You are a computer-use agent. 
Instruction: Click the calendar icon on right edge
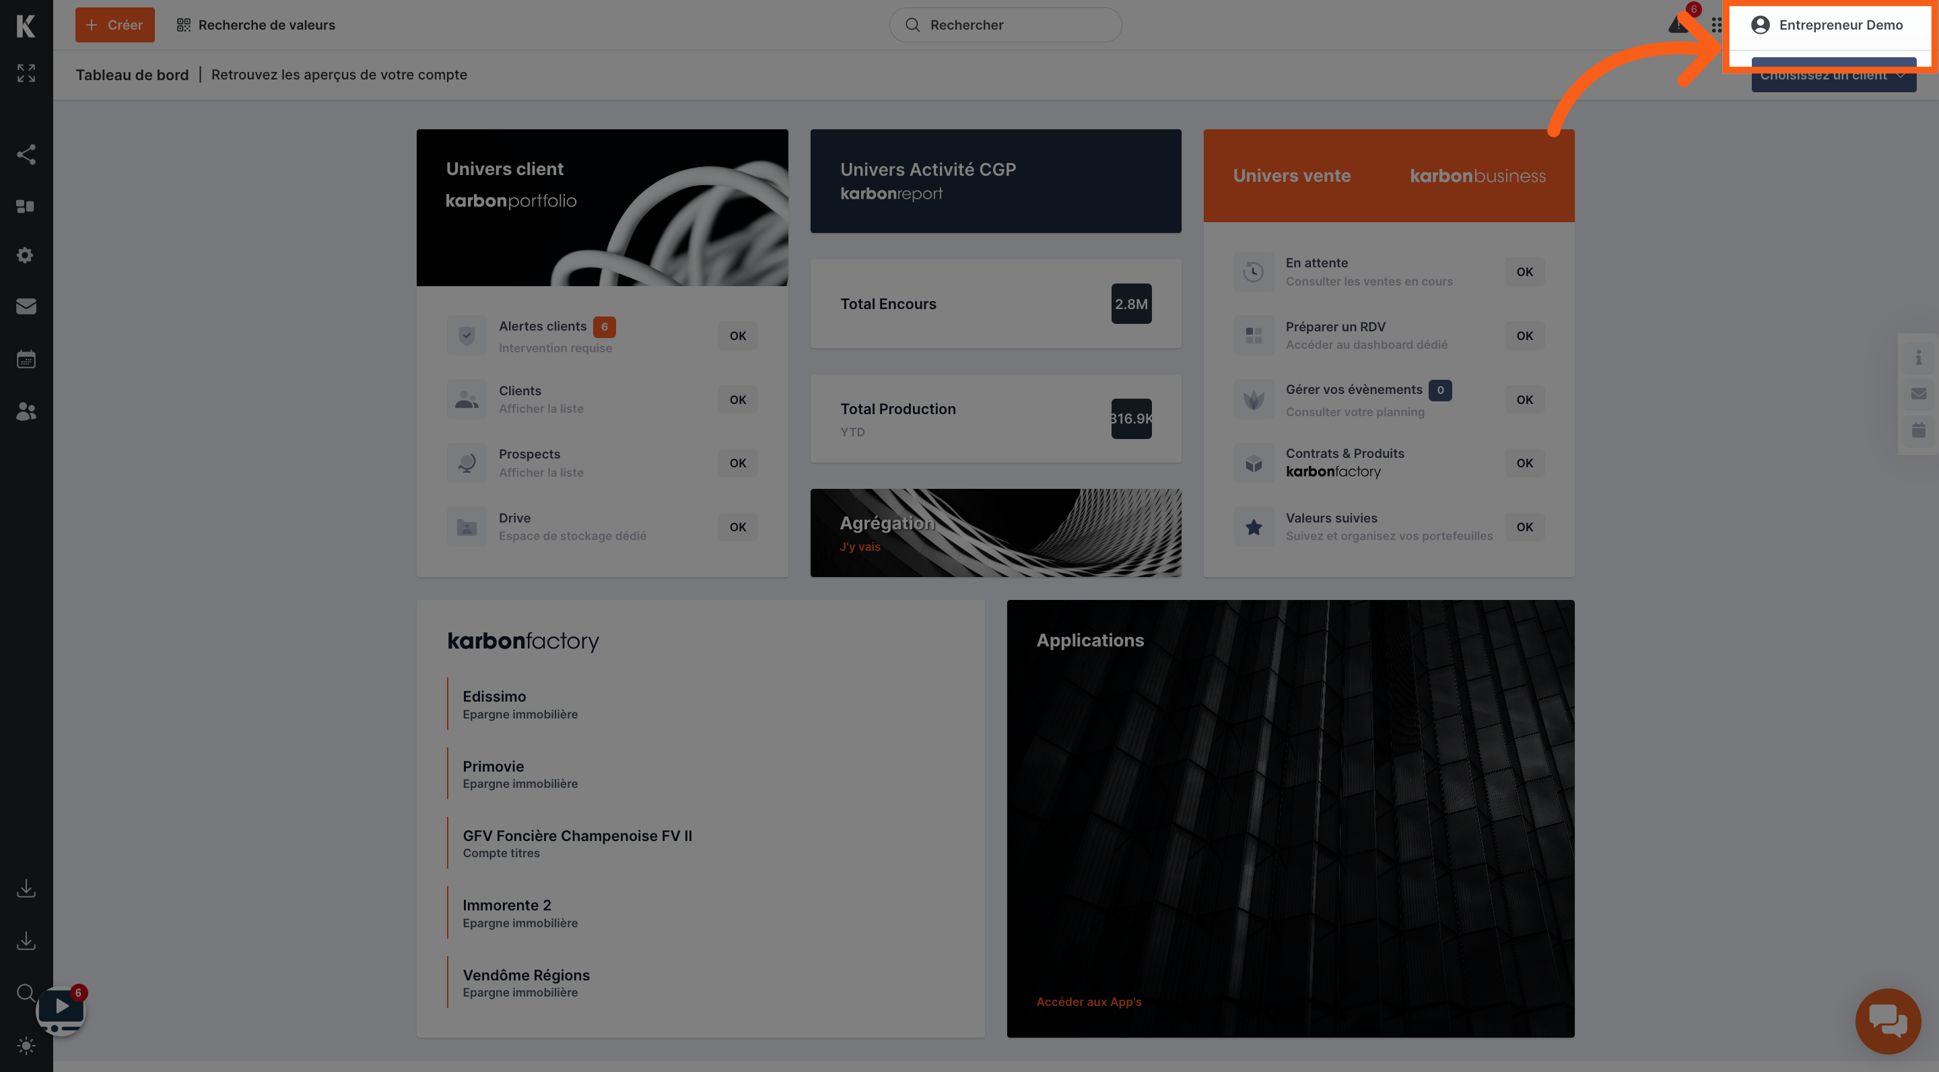point(1919,430)
